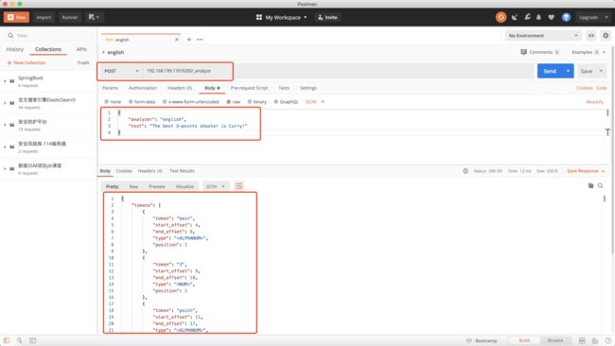This screenshot has width=615, height=346.
Task: Open the user avatar menu
Action: 566,17
